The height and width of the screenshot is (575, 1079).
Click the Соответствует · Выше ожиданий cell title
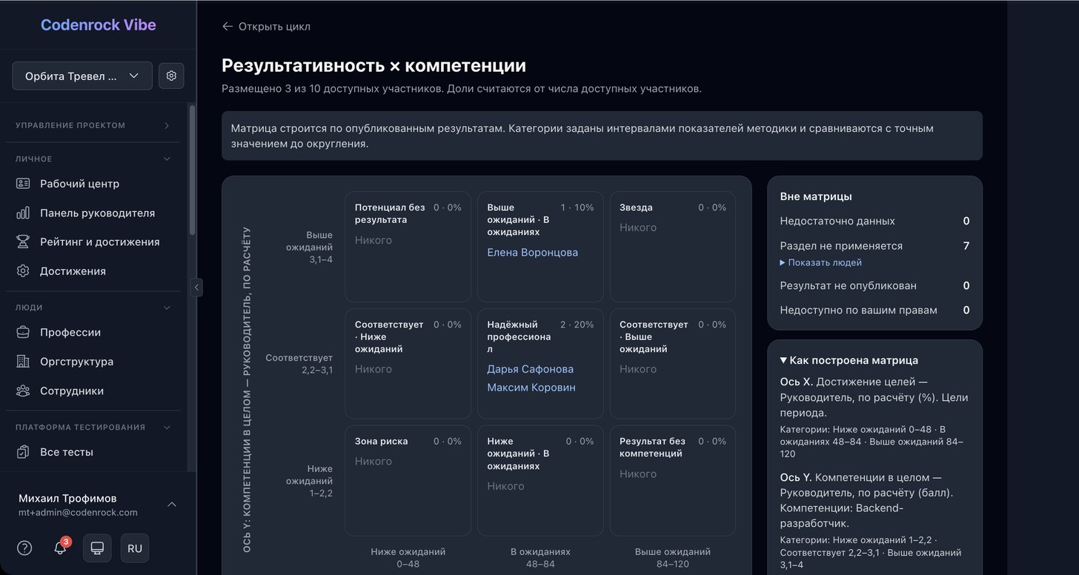tap(654, 336)
